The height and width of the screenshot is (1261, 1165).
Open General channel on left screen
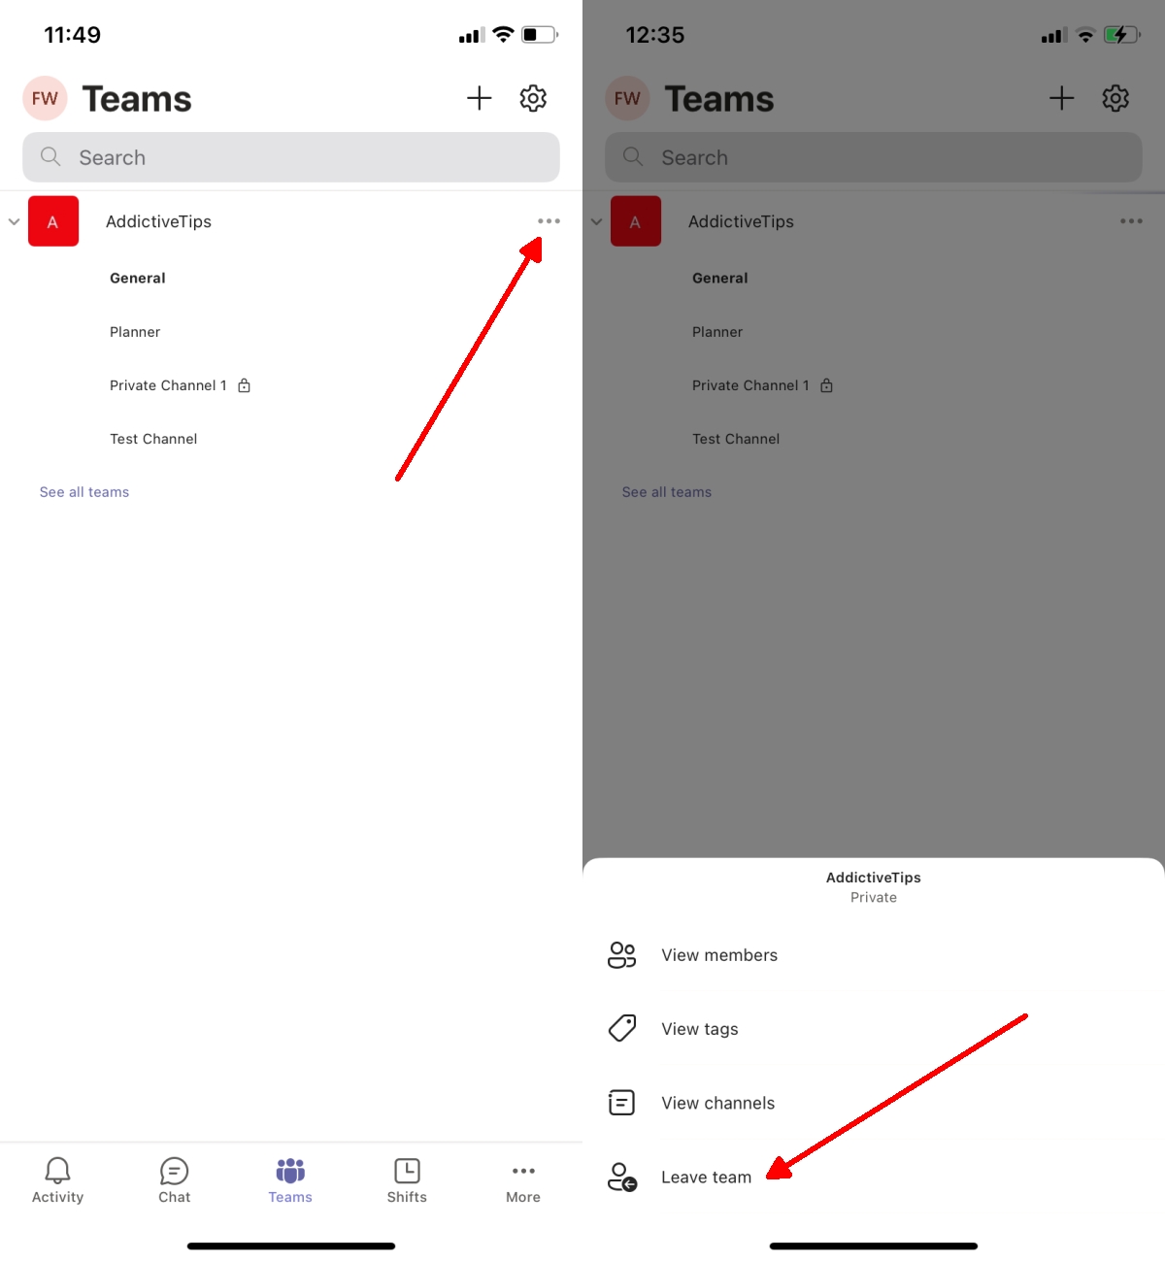point(138,278)
